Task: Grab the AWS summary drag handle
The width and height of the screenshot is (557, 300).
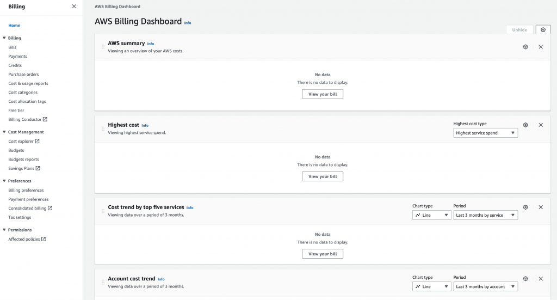Action: (x=103, y=47)
